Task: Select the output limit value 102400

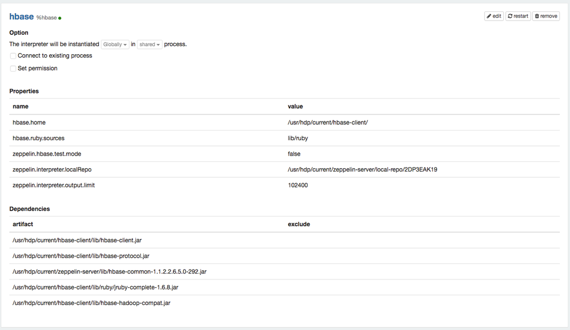Action: coord(298,185)
